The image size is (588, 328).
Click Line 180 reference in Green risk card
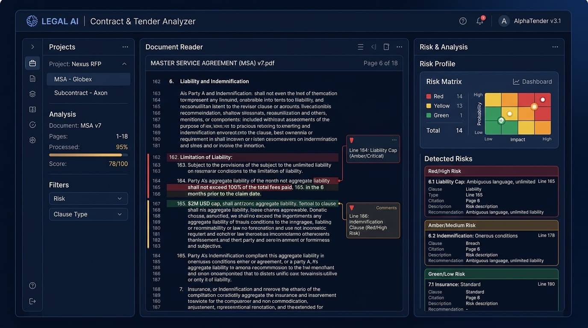546,284
